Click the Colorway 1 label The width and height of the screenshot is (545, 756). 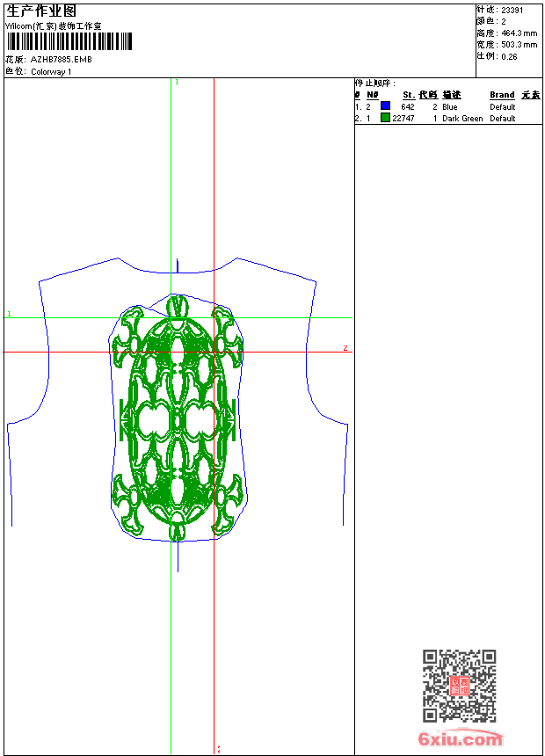click(51, 72)
